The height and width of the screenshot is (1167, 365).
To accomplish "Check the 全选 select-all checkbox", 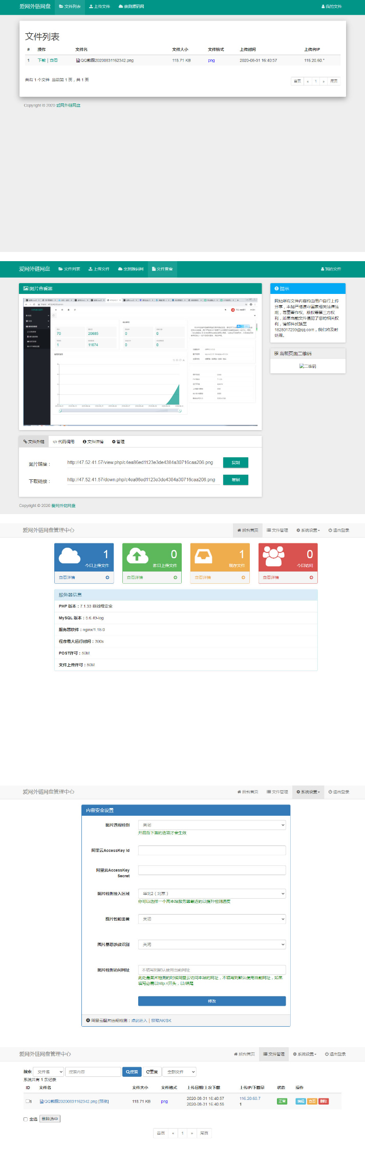I will point(26,1119).
